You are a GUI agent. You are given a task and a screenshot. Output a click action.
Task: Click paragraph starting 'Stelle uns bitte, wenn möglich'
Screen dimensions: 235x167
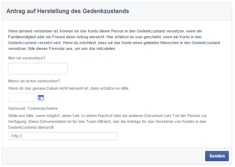pos(107,121)
